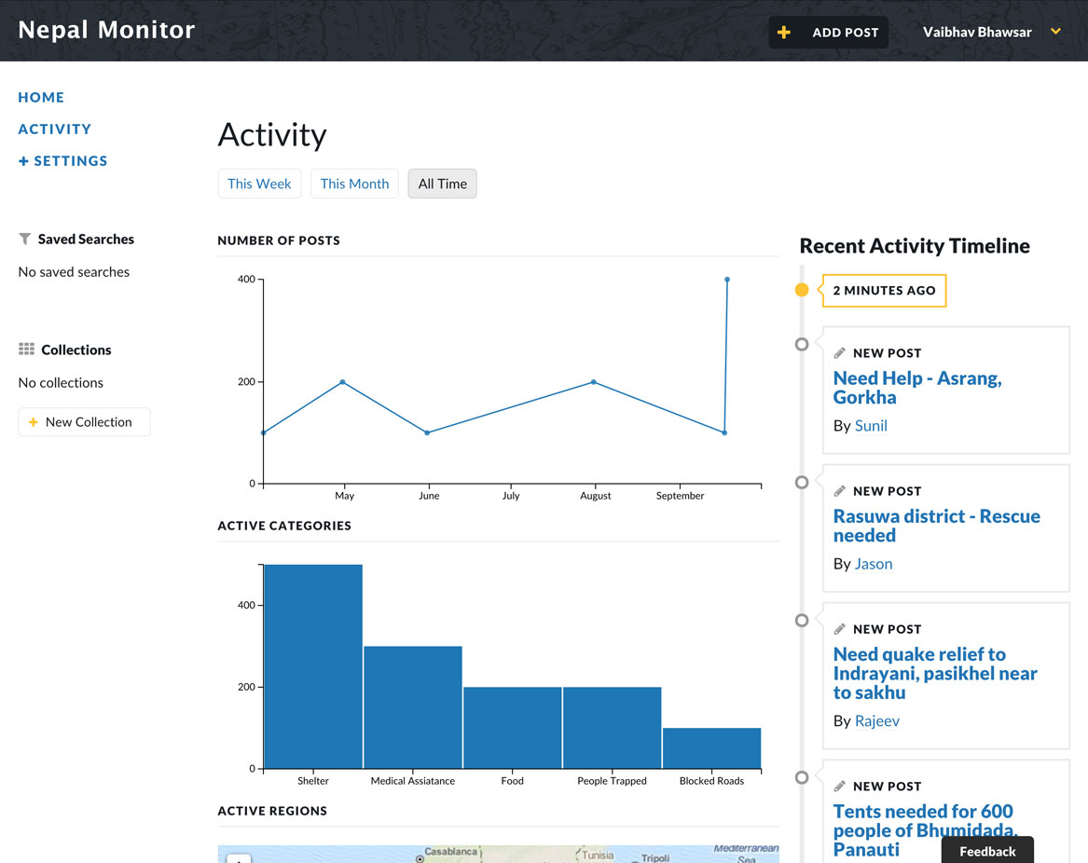Screen dimensions: 1088x863
Task: Open Activity in the sidebar navigation
Action: 55,129
